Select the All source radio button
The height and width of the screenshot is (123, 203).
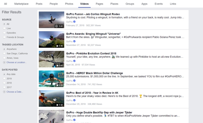click(x=4, y=24)
